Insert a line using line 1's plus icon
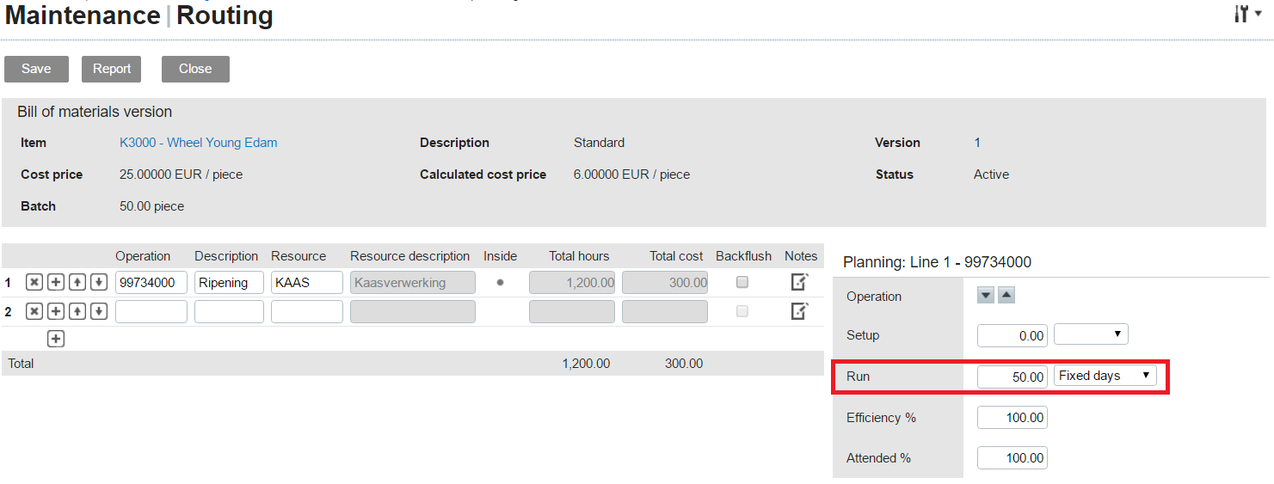This screenshot has height=484, width=1274. pyautogui.click(x=56, y=282)
